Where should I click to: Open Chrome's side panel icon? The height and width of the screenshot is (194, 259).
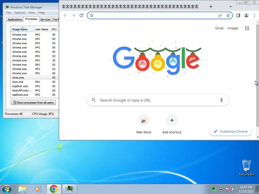pyautogui.click(x=238, y=15)
